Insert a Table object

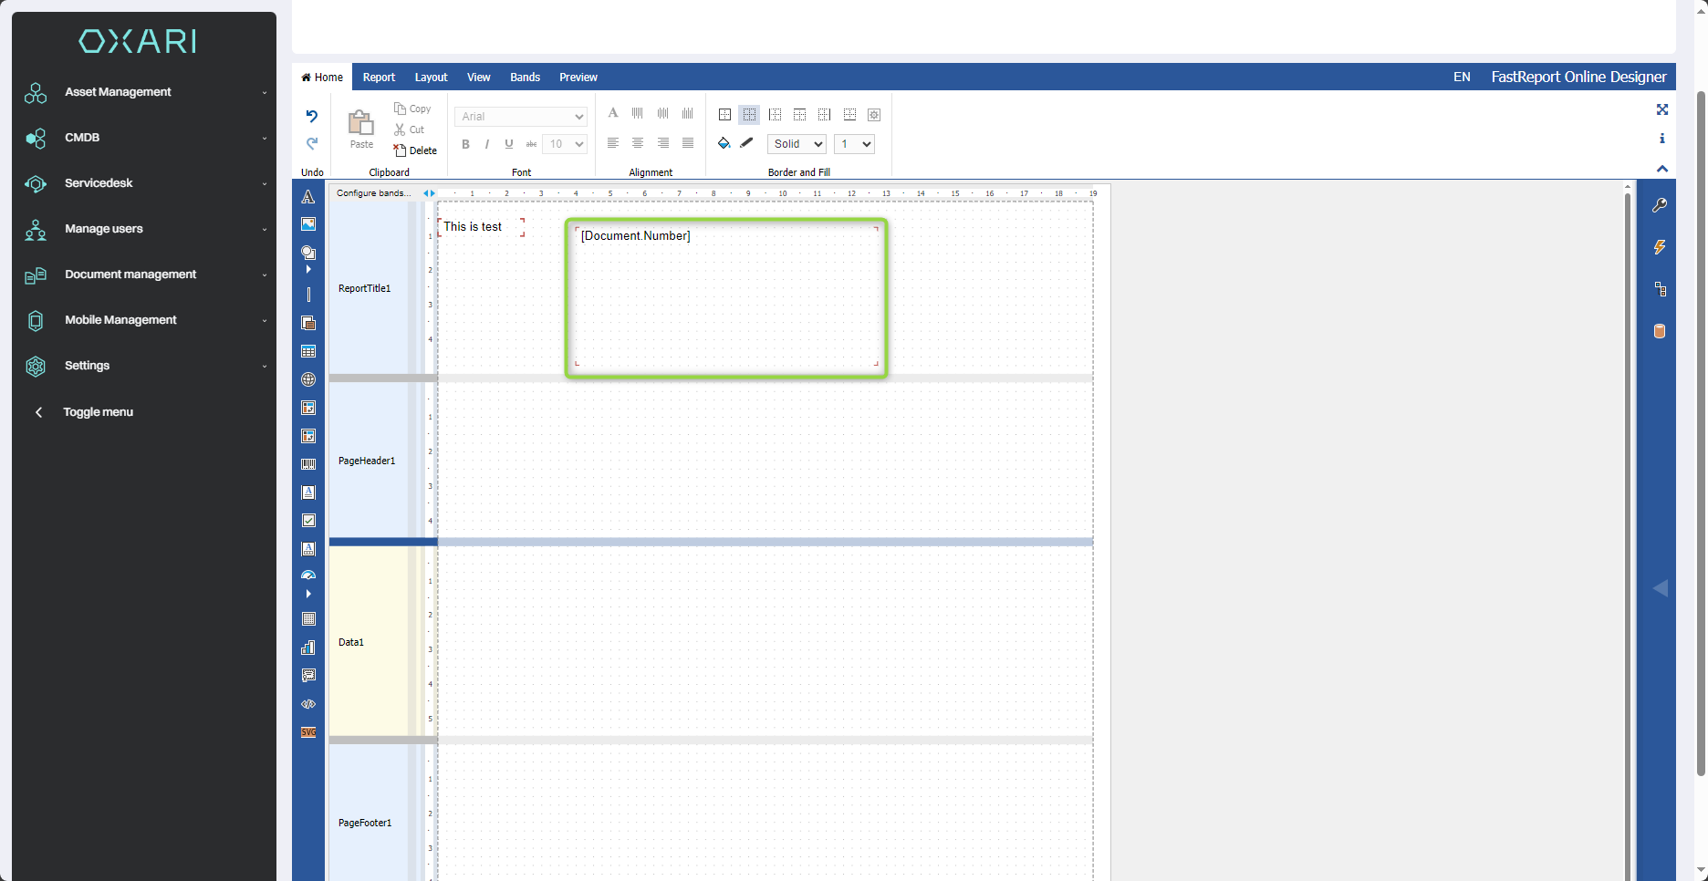[x=308, y=351]
